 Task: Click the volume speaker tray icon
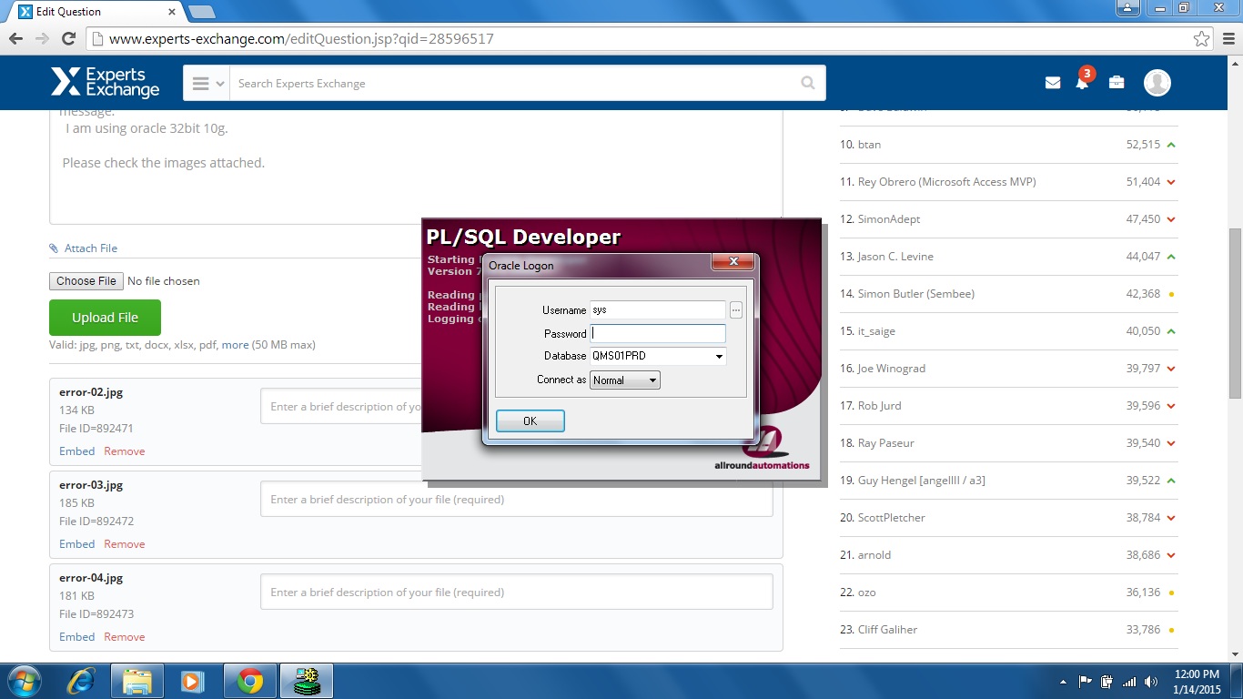(1151, 681)
